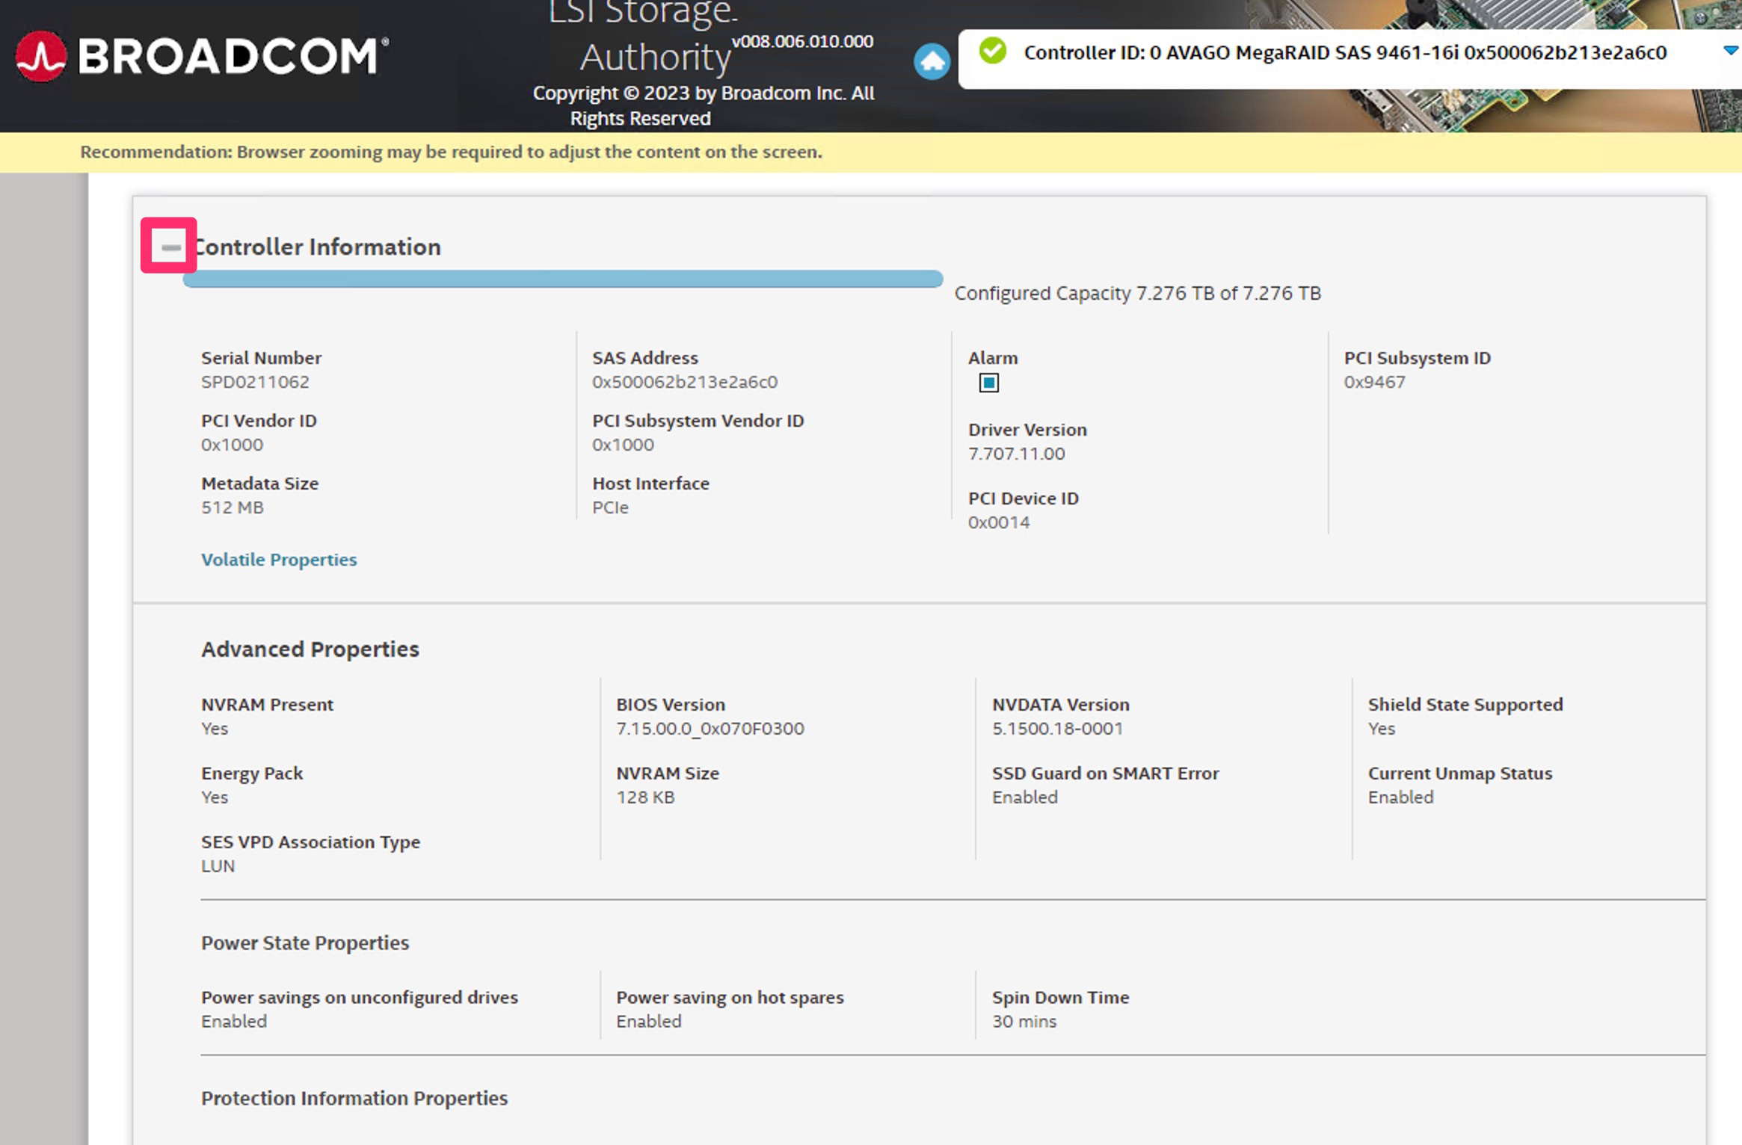Click the SAS Address value
The height and width of the screenshot is (1145, 1742).
tap(684, 382)
